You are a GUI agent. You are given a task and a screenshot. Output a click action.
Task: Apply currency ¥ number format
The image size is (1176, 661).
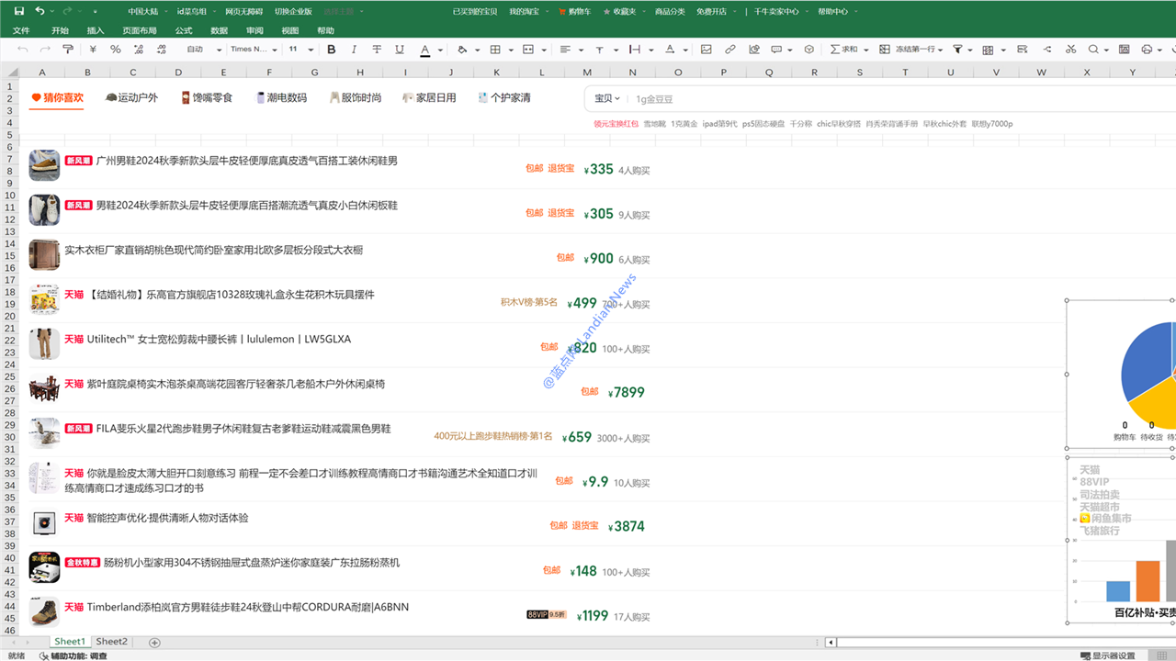coord(93,50)
